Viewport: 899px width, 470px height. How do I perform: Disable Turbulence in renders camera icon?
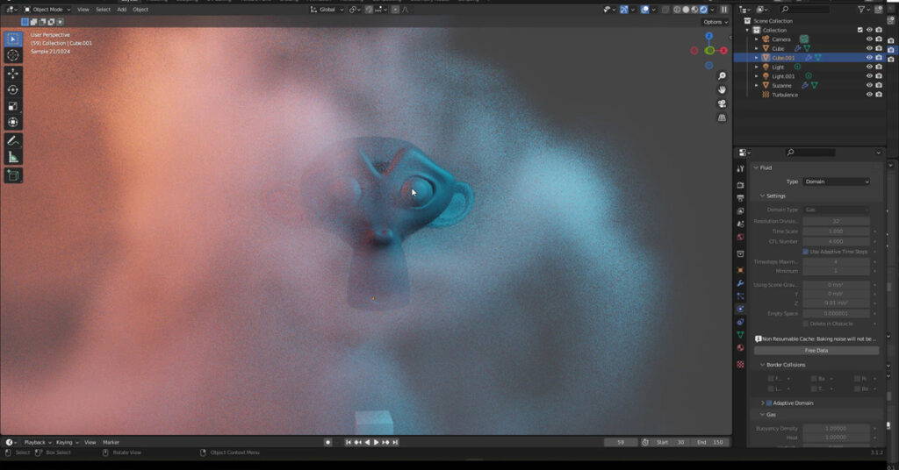point(879,95)
